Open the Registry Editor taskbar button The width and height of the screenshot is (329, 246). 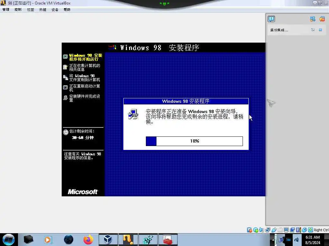148,240
